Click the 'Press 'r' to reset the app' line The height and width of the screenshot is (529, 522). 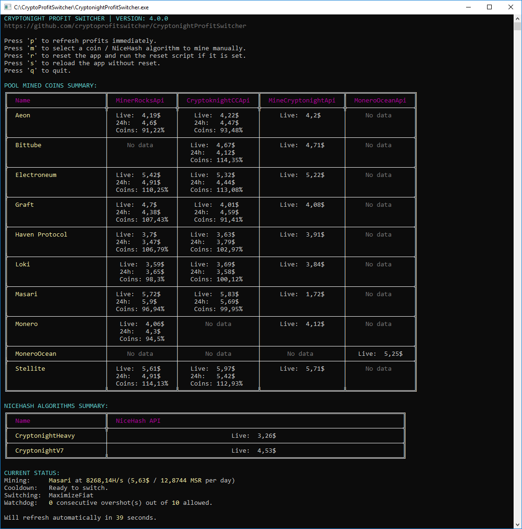125,56
